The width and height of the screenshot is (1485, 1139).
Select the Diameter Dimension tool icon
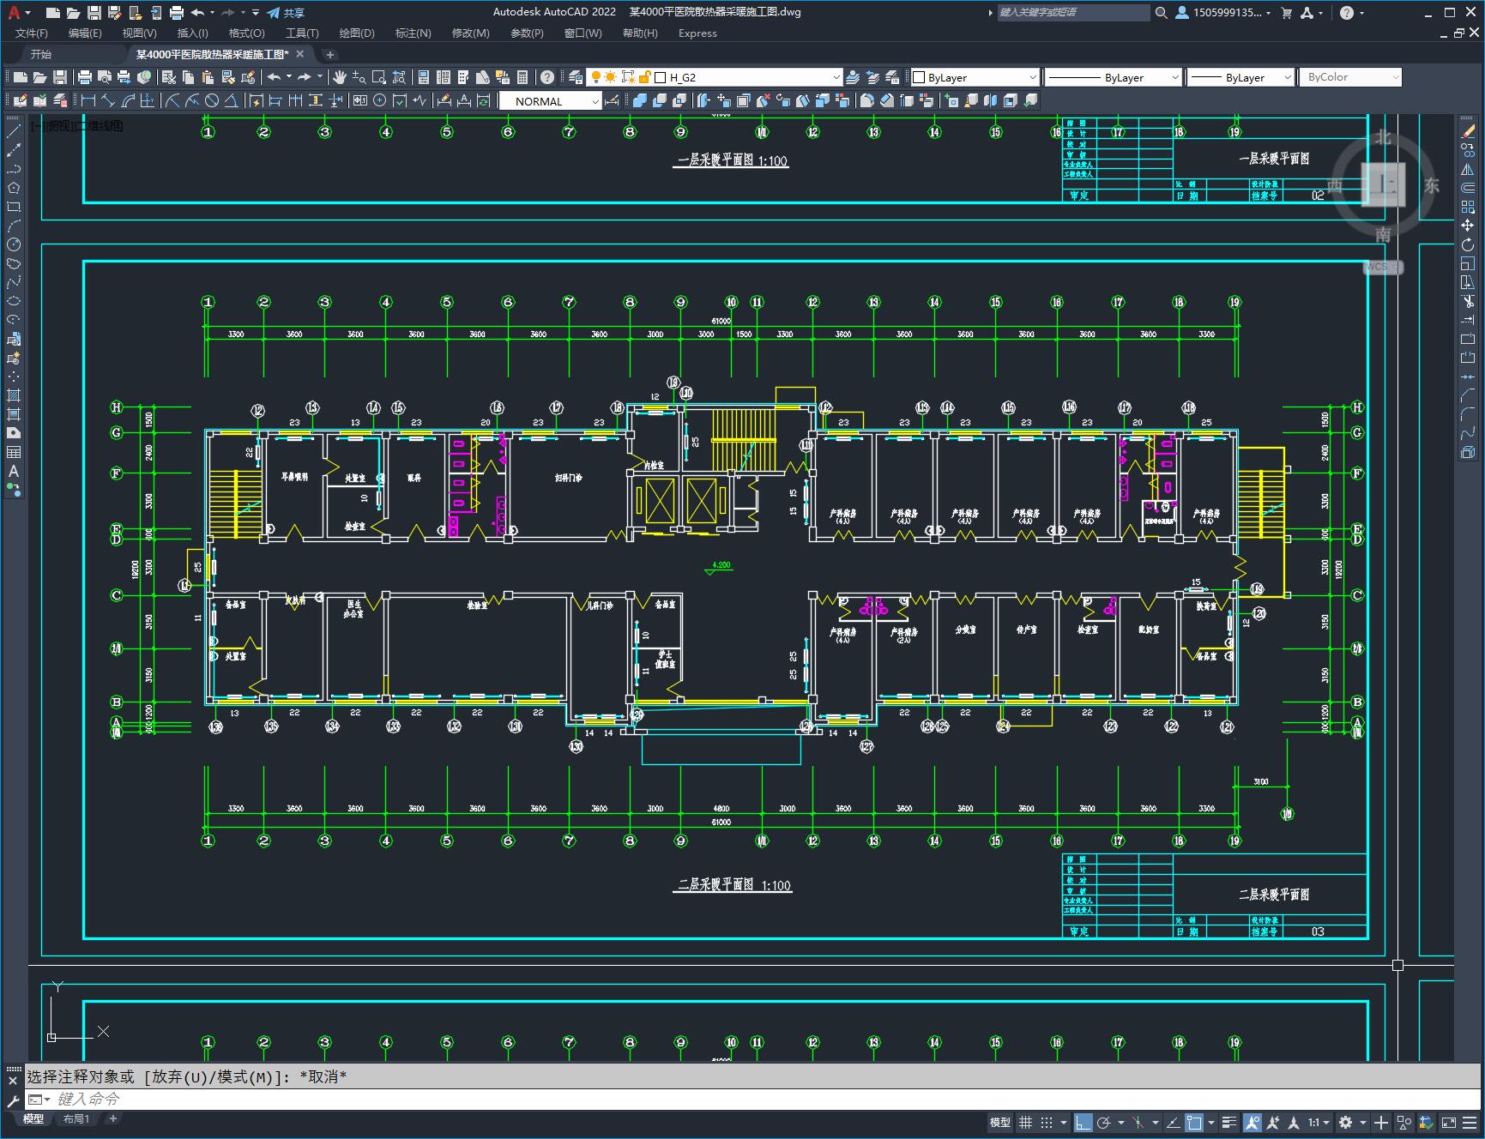[212, 100]
